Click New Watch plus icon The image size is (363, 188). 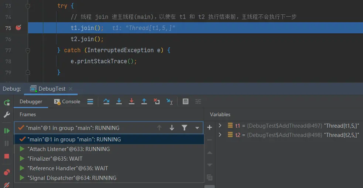pos(210,127)
